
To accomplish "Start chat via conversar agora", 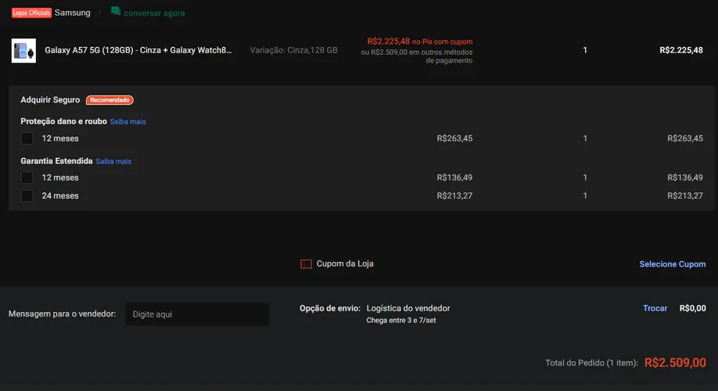I will pos(154,13).
